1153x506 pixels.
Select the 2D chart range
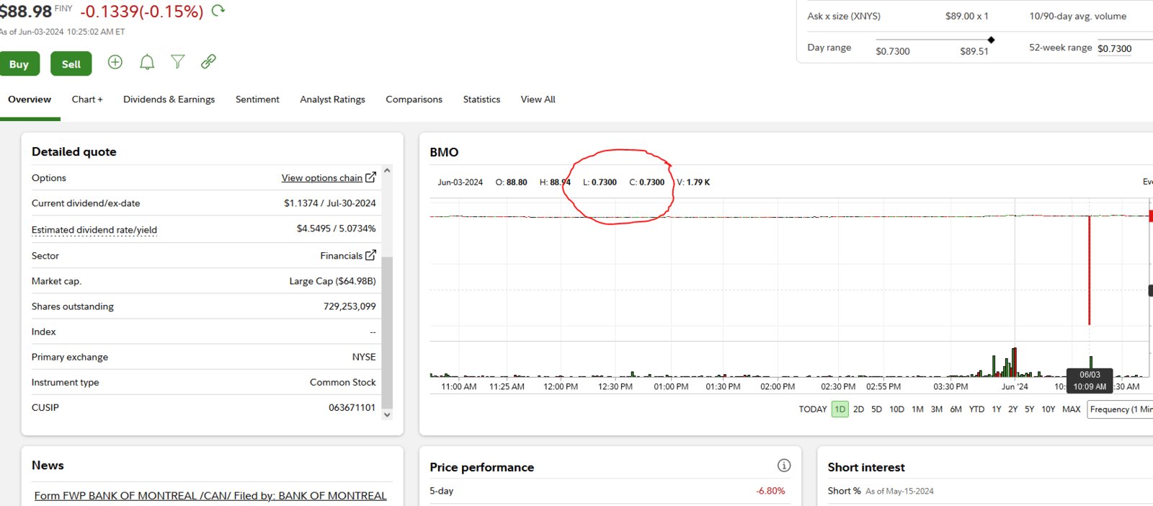pos(858,409)
